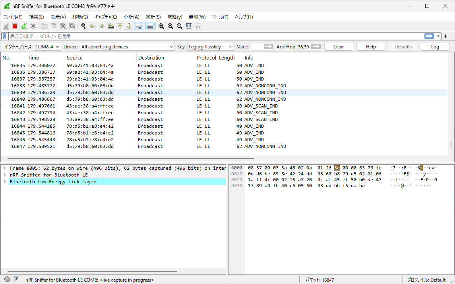The image size is (455, 284).
Task: Click the プロファイル: Default status entry
Action: [x=426, y=280]
